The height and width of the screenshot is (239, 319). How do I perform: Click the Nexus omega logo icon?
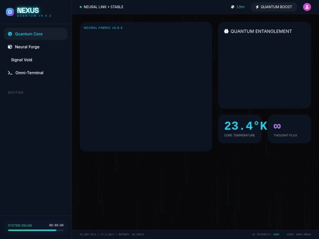tap(10, 12)
